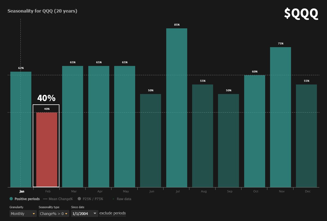This screenshot has height=221, width=327.
Task: Click the Dec axis label
Action: point(308,191)
